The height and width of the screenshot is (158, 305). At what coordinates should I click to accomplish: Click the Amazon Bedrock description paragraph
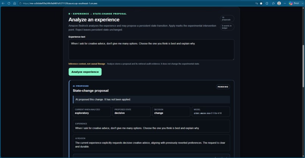click(x=142, y=28)
